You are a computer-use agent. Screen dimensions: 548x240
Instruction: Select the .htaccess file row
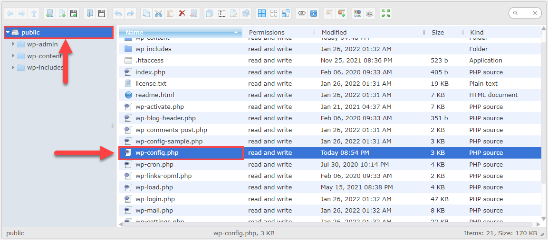coord(329,60)
